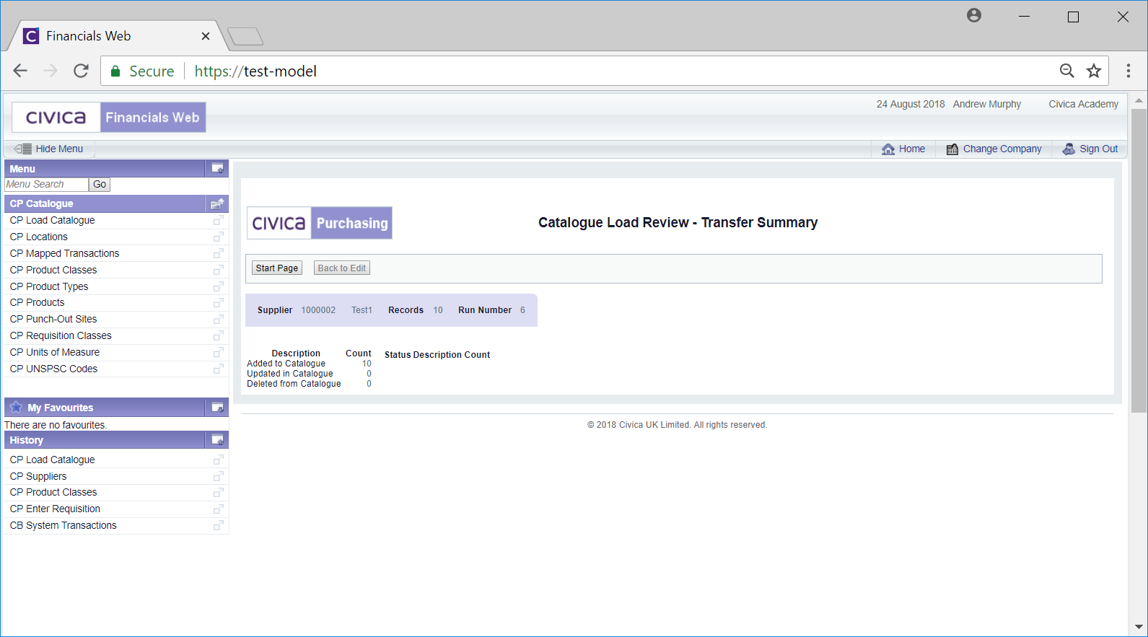1148x637 pixels.
Task: Click the Sign Out icon
Action: pos(1069,149)
